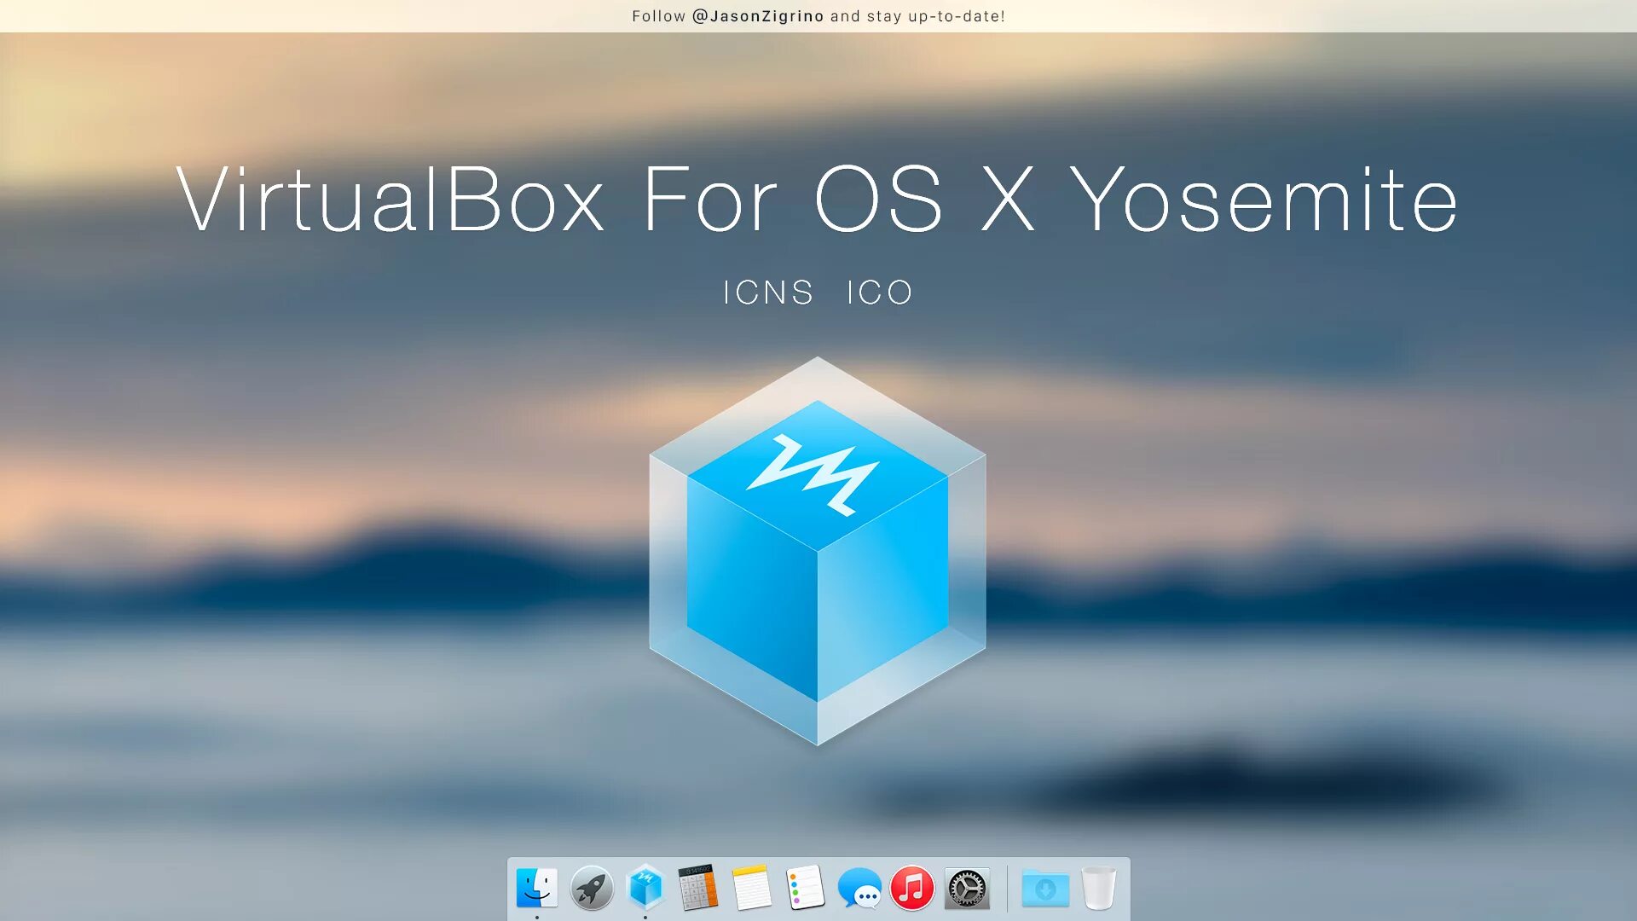Screen dimensions: 1637x921
Task: Click the 'OS X' heading text
Action: 924,200
